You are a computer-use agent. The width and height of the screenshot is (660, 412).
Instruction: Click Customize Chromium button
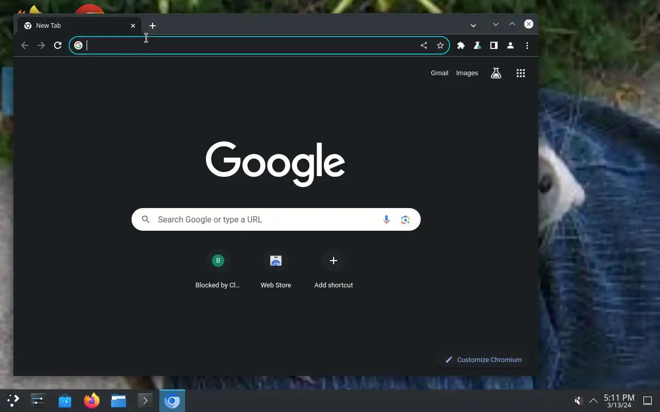pos(484,359)
